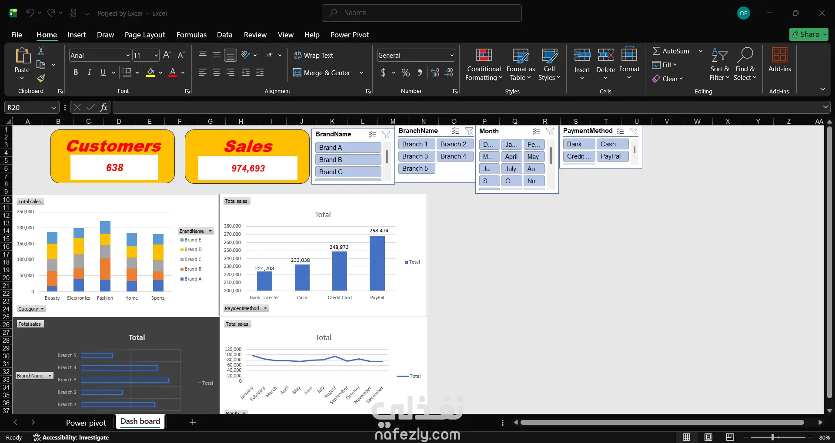Click the Borders icon
Image resolution: width=835 pixels, height=443 pixels.
click(127, 72)
